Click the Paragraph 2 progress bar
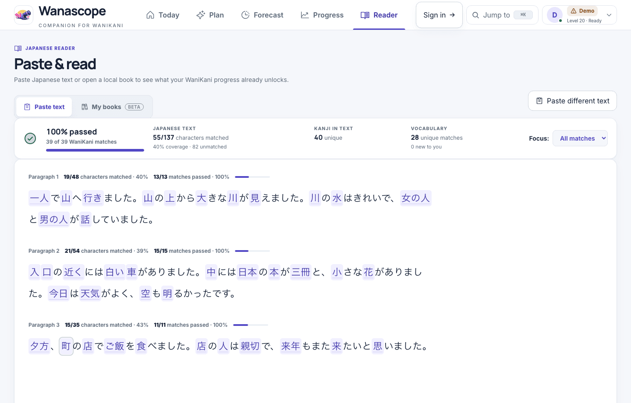 click(252, 251)
